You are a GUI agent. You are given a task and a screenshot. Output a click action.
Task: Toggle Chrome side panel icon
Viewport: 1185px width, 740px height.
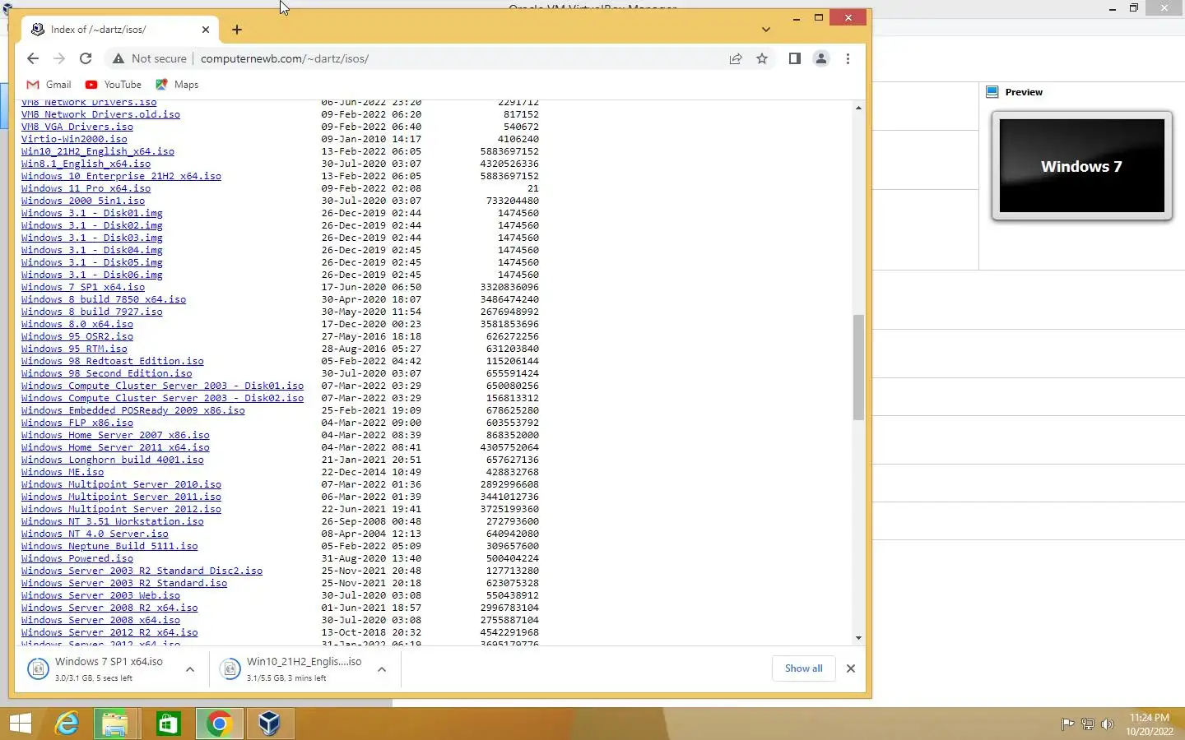point(794,58)
